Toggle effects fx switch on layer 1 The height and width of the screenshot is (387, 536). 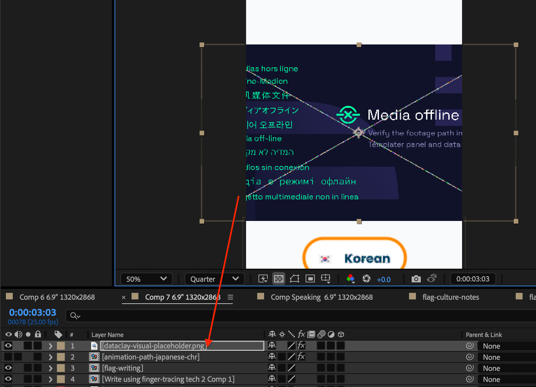tap(301, 345)
